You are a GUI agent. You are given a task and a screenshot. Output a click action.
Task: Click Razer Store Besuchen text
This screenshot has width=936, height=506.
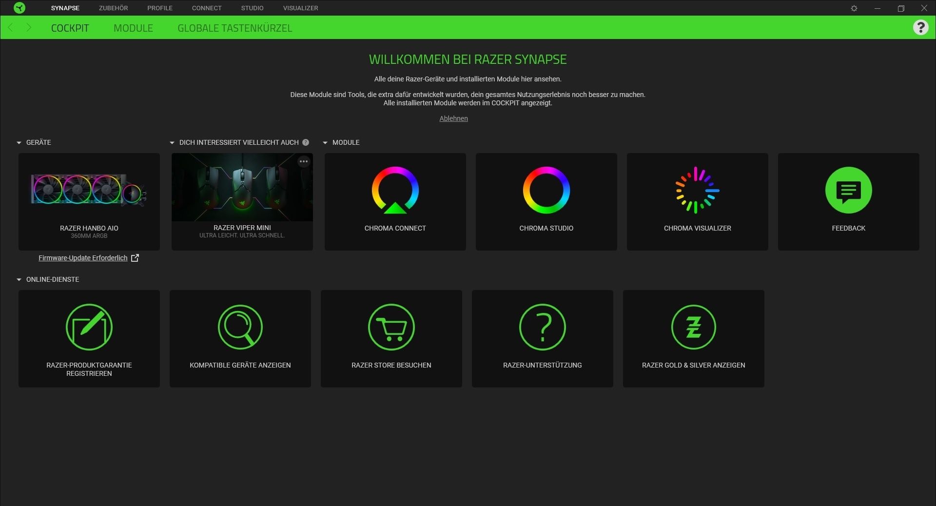(391, 365)
